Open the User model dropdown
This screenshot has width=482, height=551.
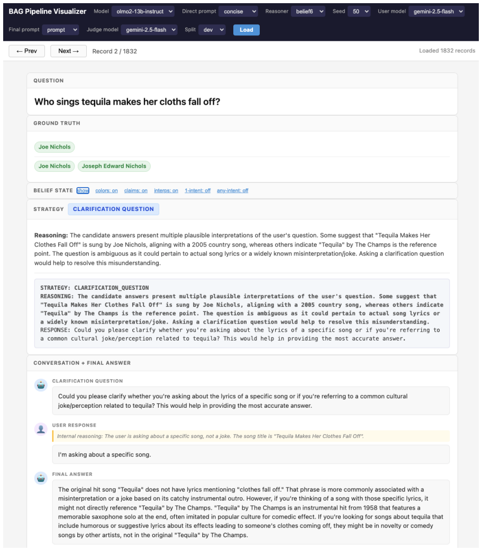[436, 12]
